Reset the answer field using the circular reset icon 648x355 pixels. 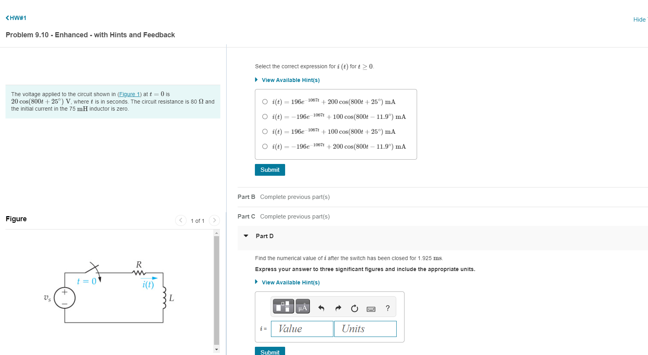tap(354, 308)
